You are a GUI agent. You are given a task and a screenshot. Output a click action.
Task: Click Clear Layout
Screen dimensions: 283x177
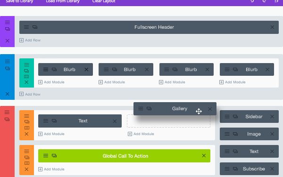pyautogui.click(x=104, y=1)
